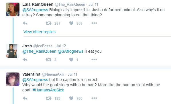The width and height of the screenshot is (171, 104).
Task: Reply to Josh's tweet
Action: point(25,60)
